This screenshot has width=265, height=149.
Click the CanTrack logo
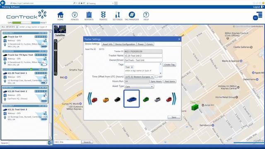[26, 15]
